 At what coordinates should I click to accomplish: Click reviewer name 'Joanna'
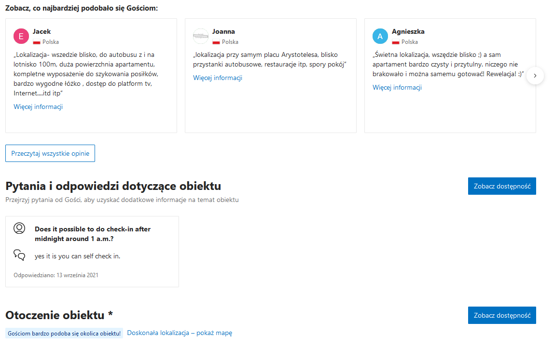223,31
